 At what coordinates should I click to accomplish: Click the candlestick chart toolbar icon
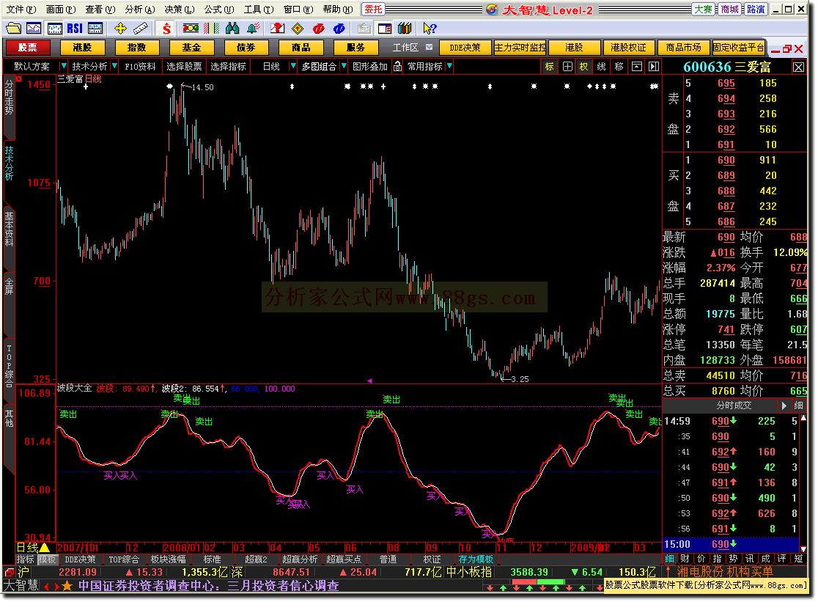point(54,28)
